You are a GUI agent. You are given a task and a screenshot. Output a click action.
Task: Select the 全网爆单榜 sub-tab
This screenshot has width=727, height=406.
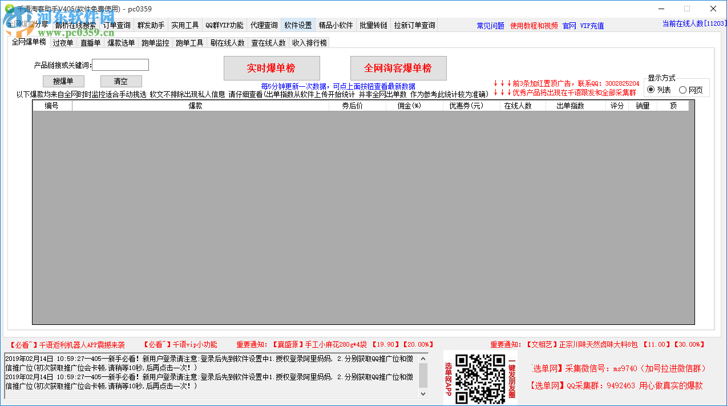pos(29,42)
